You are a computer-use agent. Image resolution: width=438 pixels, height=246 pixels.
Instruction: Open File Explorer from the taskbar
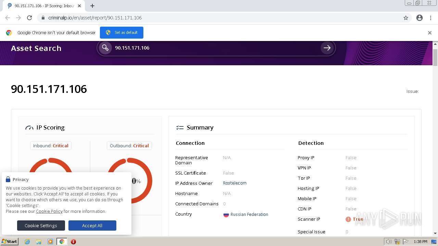point(39,242)
